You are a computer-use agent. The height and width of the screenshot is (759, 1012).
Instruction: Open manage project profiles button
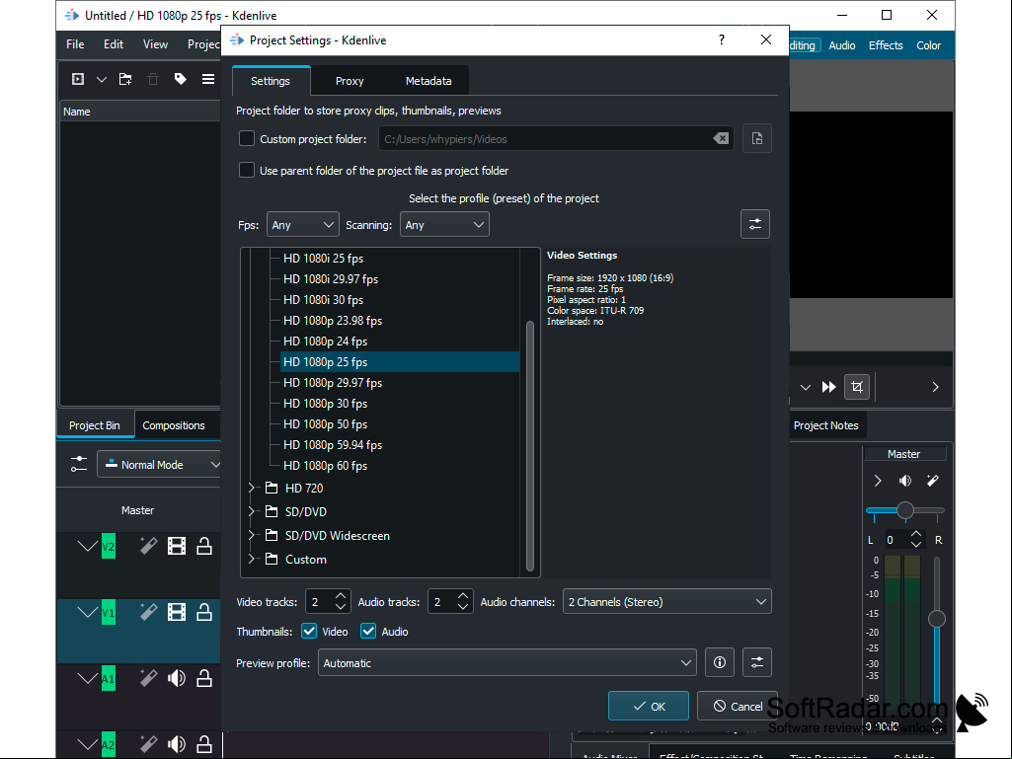point(755,225)
